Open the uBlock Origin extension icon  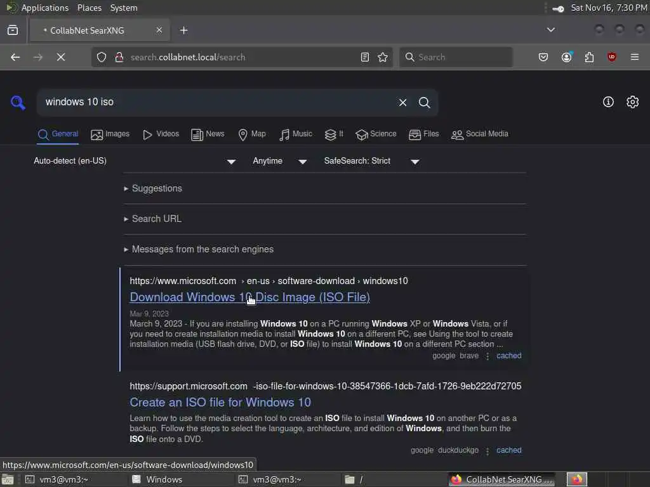click(x=611, y=57)
